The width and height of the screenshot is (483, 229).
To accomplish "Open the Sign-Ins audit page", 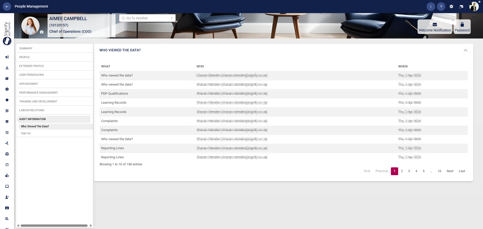I will (26, 133).
